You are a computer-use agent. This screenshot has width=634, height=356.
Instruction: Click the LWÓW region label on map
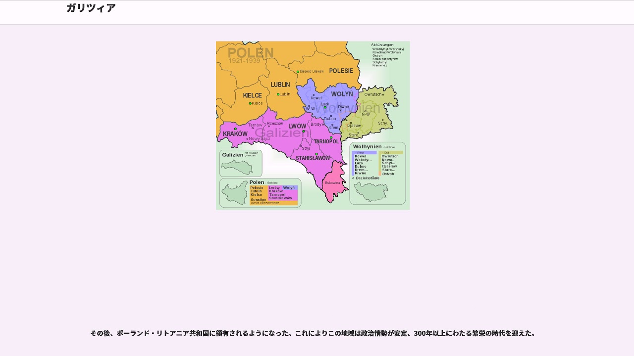click(298, 127)
